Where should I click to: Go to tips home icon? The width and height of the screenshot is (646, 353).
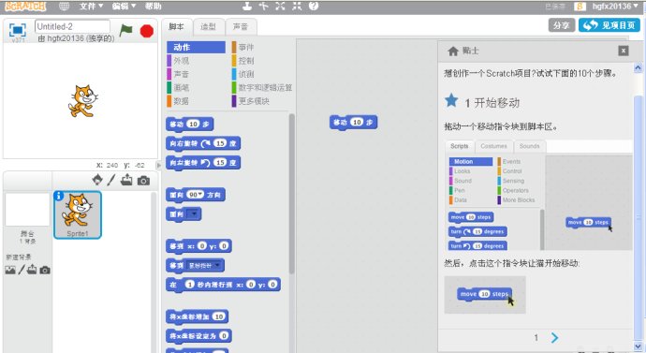click(453, 51)
